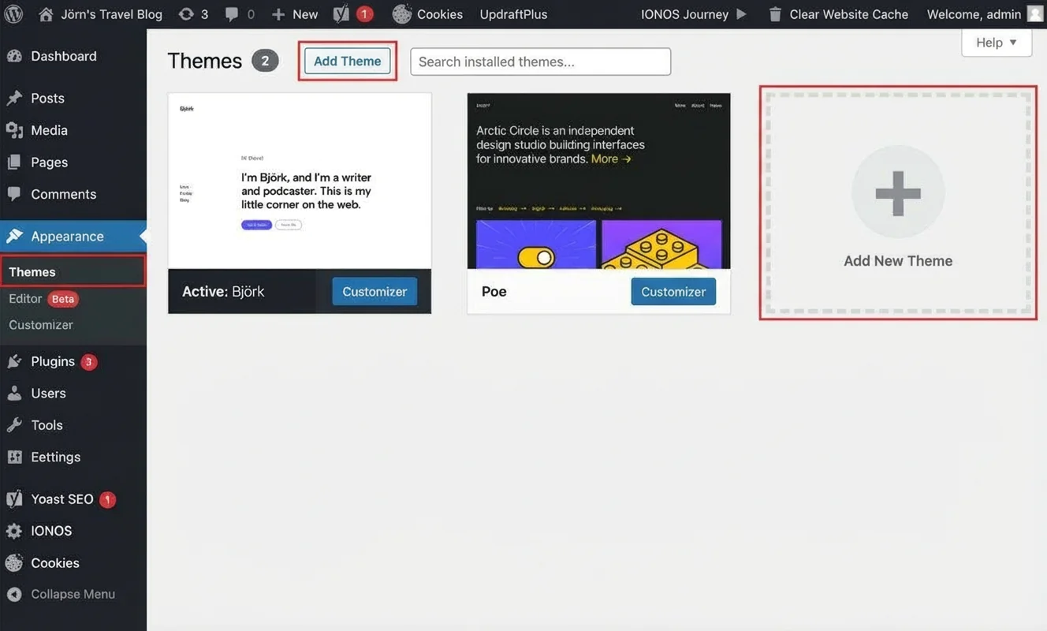Image resolution: width=1047 pixels, height=631 pixels.
Task: Click the Collapse Menu arrow icon
Action: click(x=15, y=593)
